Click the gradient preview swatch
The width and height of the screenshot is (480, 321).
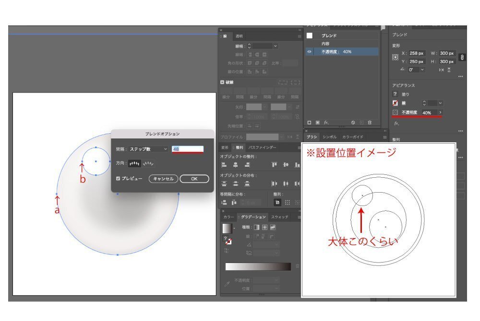[x=227, y=229]
